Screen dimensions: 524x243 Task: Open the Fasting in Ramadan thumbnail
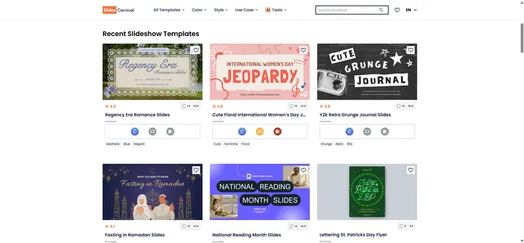[153, 192]
